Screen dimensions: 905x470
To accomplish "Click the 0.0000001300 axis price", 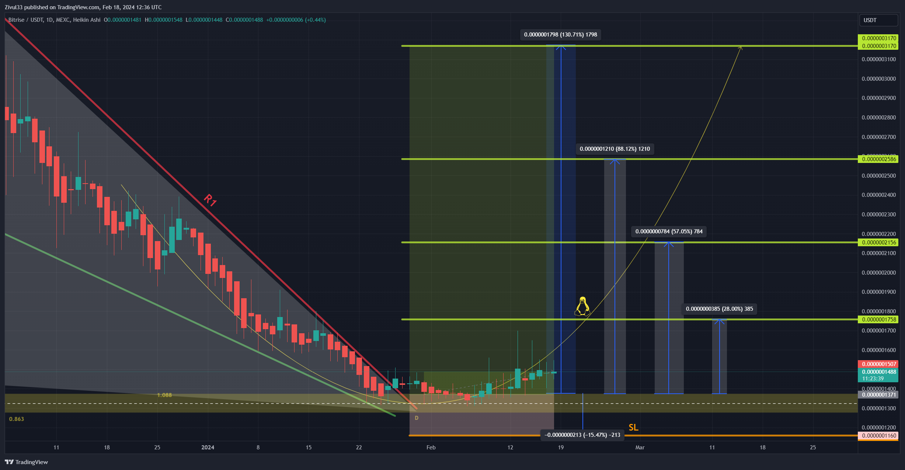I will click(878, 408).
